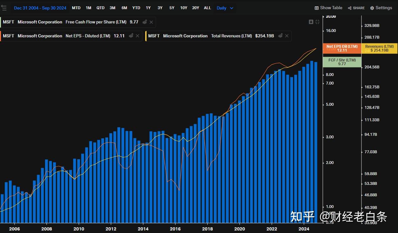Click the 145.63B right axis value

click(x=372, y=97)
